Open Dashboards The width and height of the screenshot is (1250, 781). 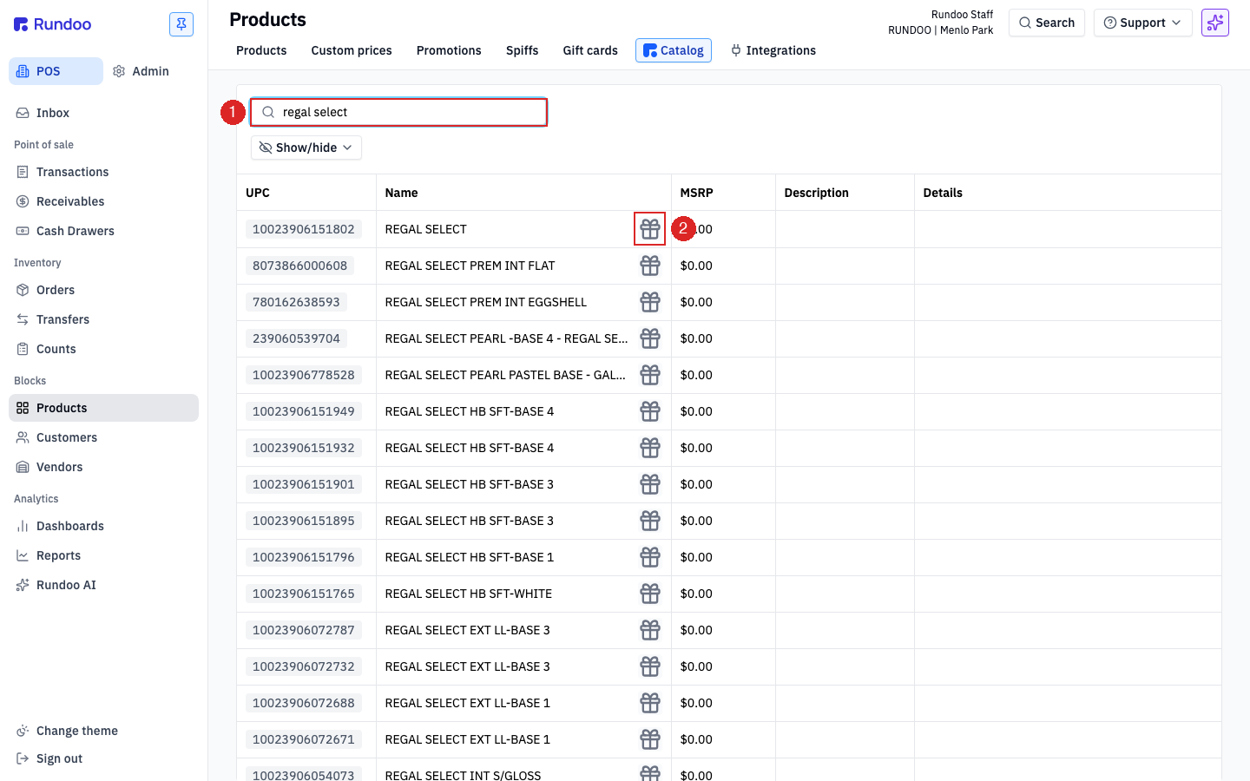click(103, 526)
